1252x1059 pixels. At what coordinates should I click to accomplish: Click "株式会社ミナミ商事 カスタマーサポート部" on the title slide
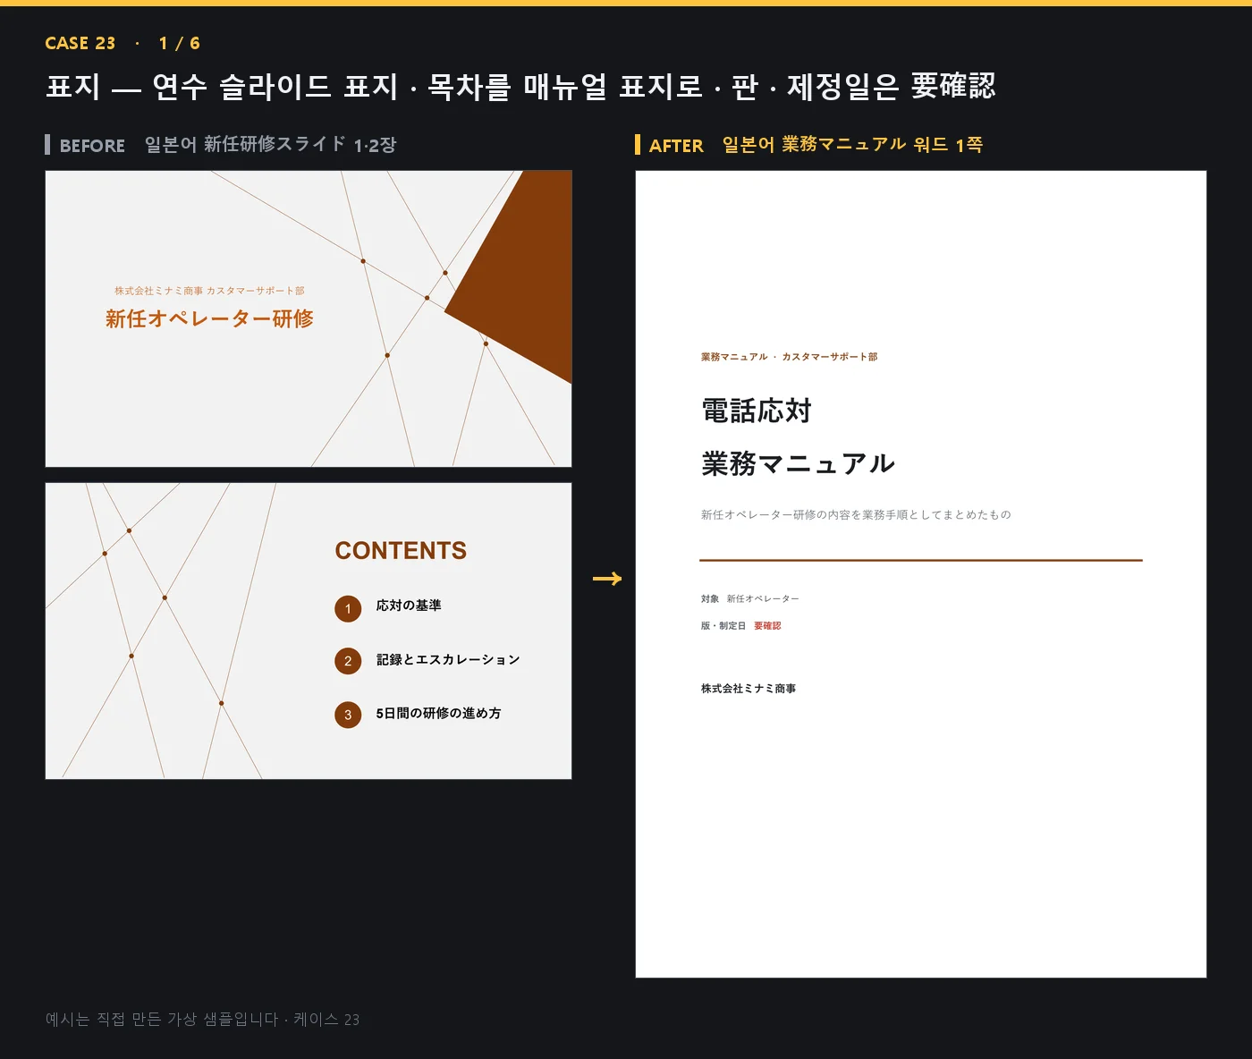click(x=209, y=291)
